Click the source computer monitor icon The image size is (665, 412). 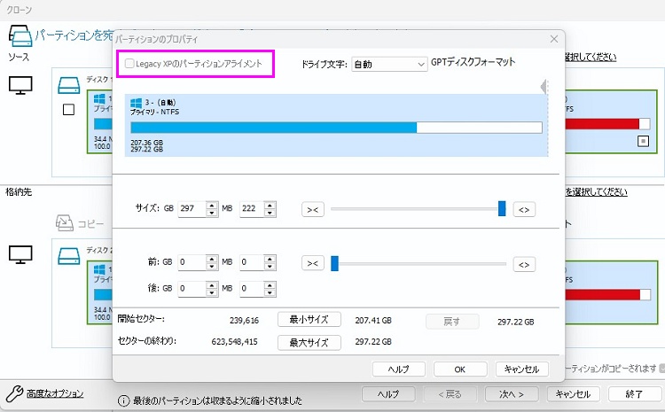point(20,86)
